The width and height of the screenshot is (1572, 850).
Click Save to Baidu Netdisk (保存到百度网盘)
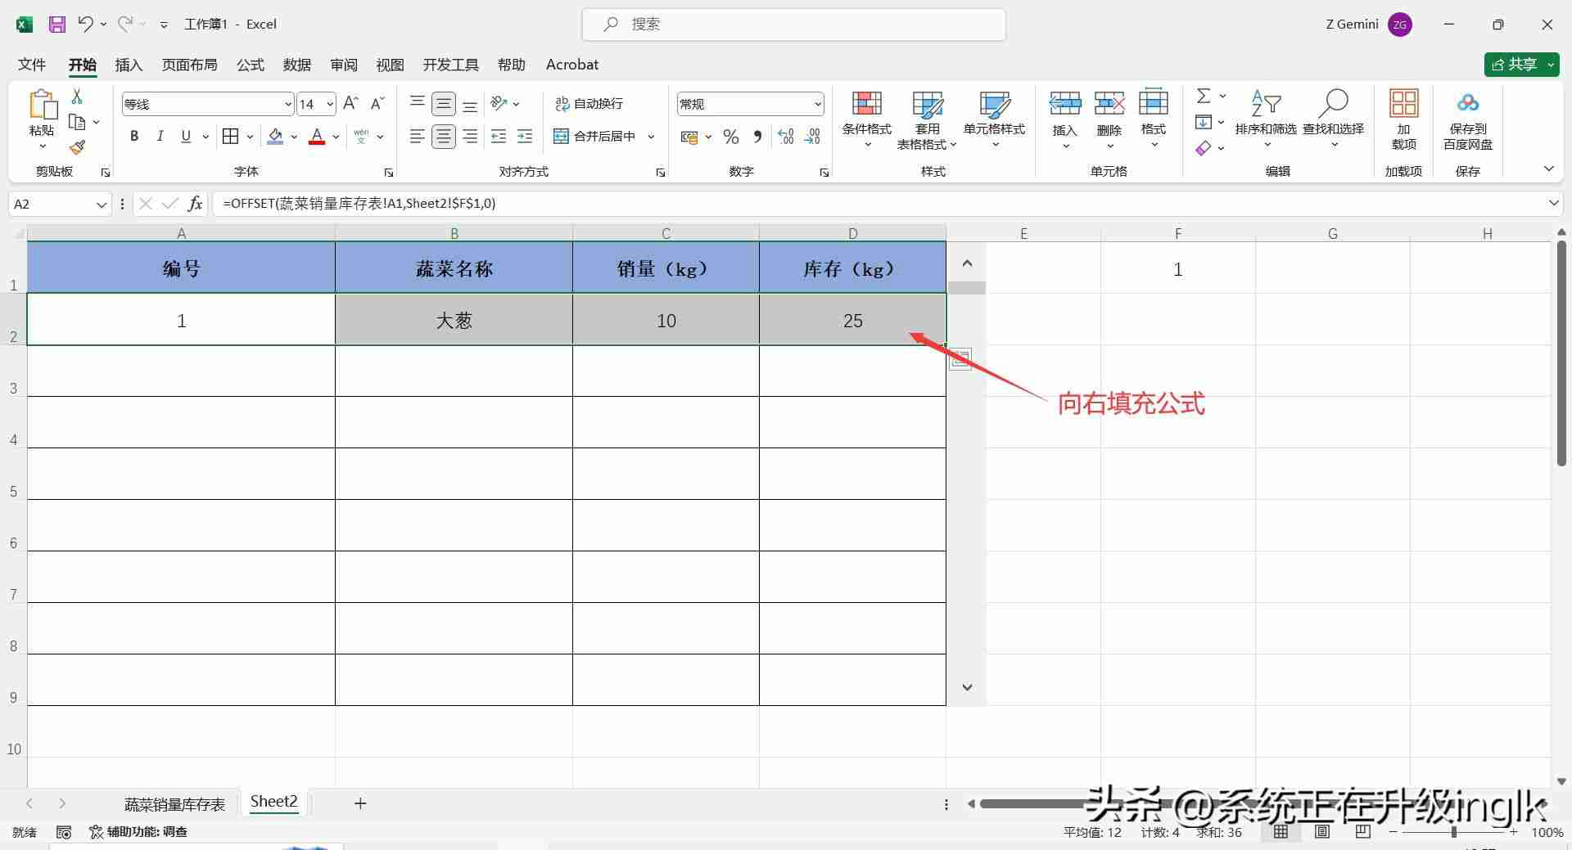[x=1468, y=120]
